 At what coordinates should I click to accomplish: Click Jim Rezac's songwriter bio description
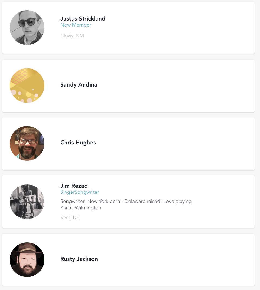[x=126, y=205]
